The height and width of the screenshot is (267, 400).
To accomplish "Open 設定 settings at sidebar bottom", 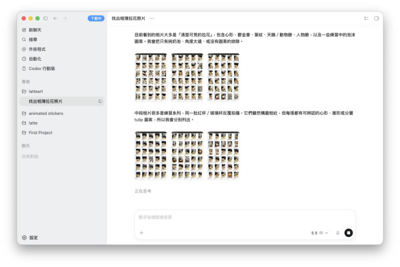I will click(30, 238).
